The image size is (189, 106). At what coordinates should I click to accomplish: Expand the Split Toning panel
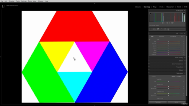click(x=185, y=58)
